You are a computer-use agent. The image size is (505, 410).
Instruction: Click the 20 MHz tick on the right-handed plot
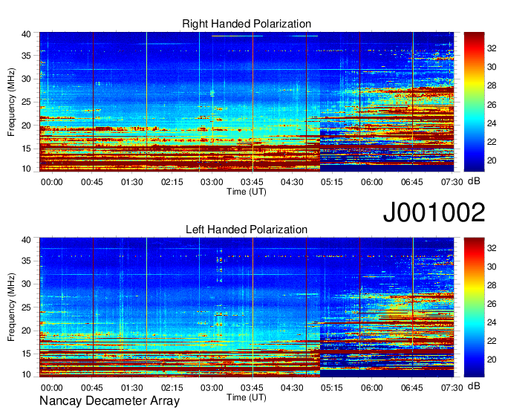(26, 126)
